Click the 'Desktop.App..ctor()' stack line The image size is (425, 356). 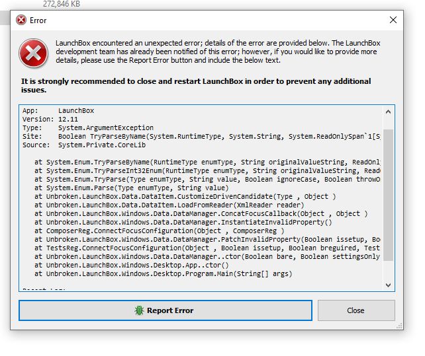click(x=132, y=266)
